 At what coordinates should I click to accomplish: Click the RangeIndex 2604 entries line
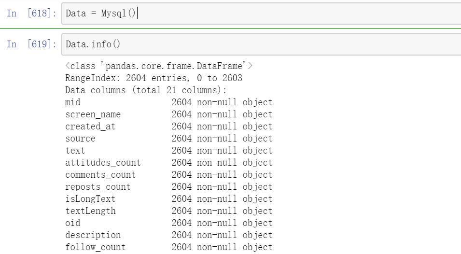coord(154,78)
